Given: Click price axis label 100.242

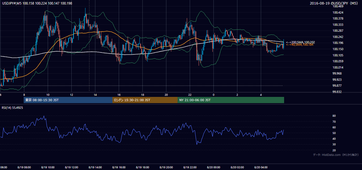Looking at the screenshot, I should coord(338,37).
